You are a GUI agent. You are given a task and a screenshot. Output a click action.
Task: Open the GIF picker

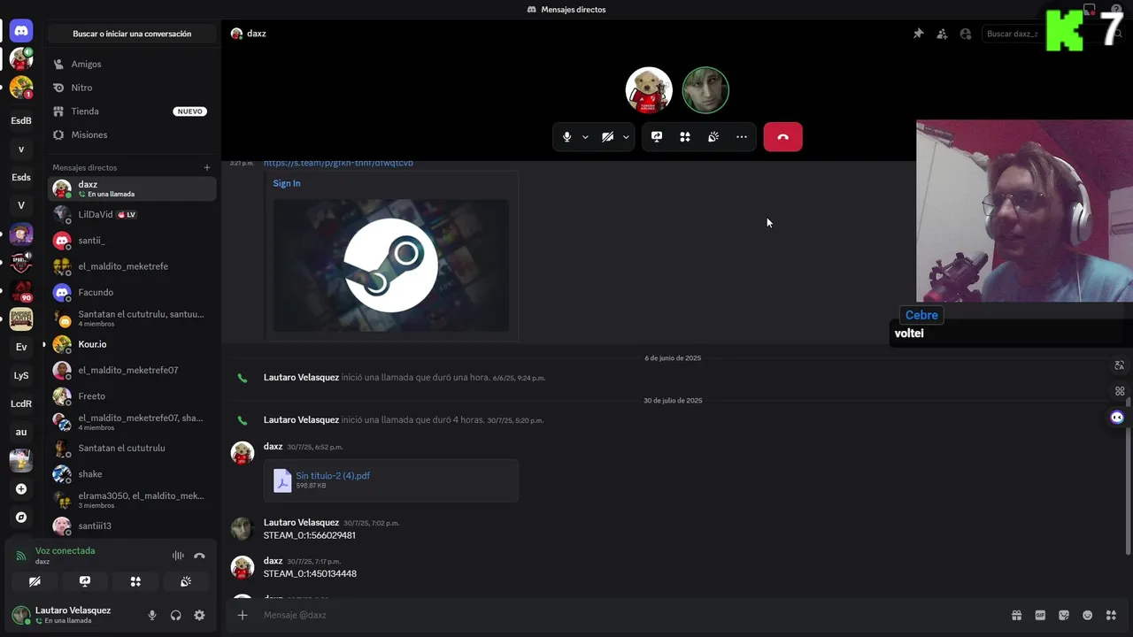tap(1040, 615)
